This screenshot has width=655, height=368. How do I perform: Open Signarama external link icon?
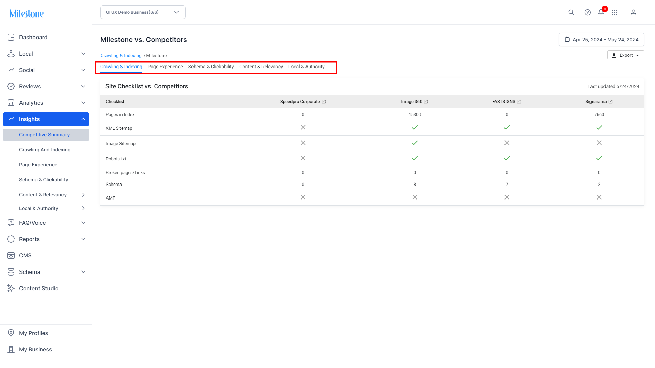tap(611, 102)
